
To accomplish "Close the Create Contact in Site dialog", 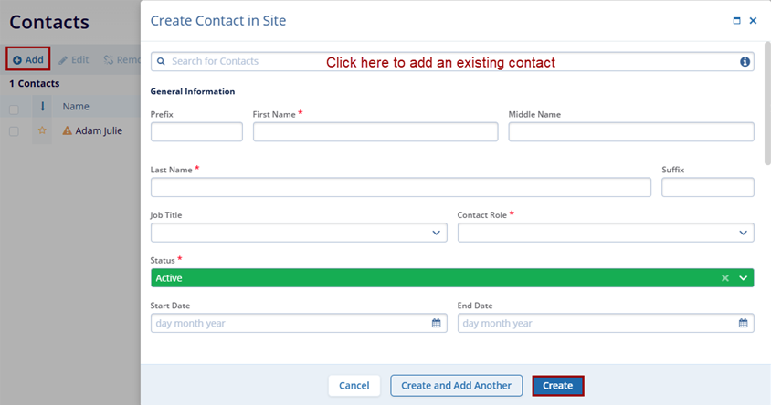I will click(x=753, y=20).
